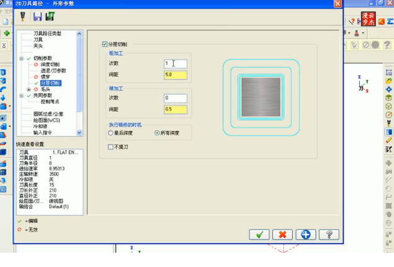The height and width of the screenshot is (267, 394).
Task: Select the 最后深度 radio option
Action: pos(110,133)
